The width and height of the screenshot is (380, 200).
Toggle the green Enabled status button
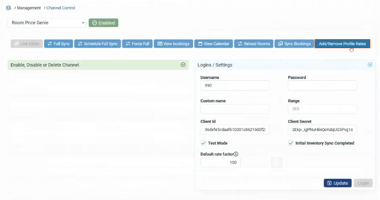pyautogui.click(x=103, y=23)
